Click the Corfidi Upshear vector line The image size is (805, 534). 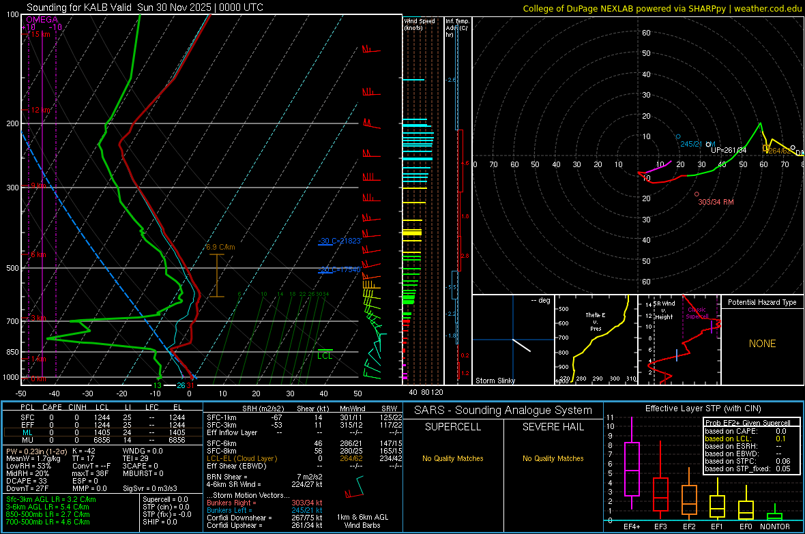[265, 525]
